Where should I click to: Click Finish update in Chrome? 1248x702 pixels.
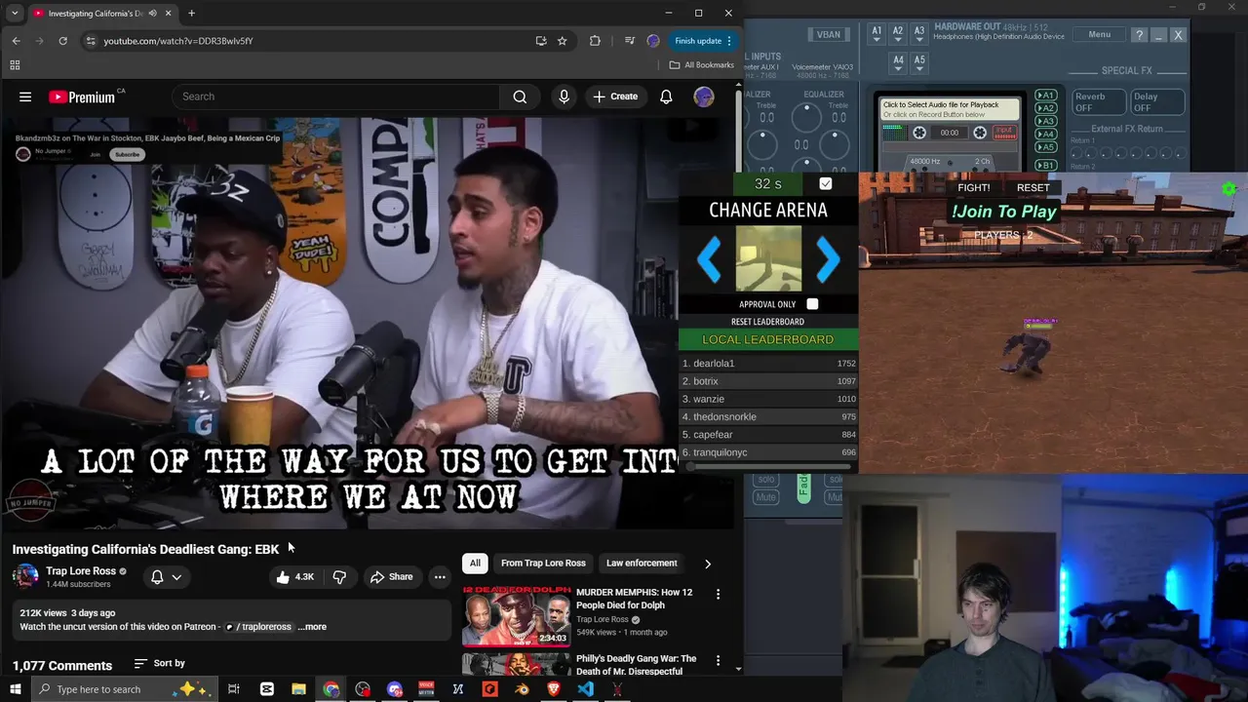(704, 41)
